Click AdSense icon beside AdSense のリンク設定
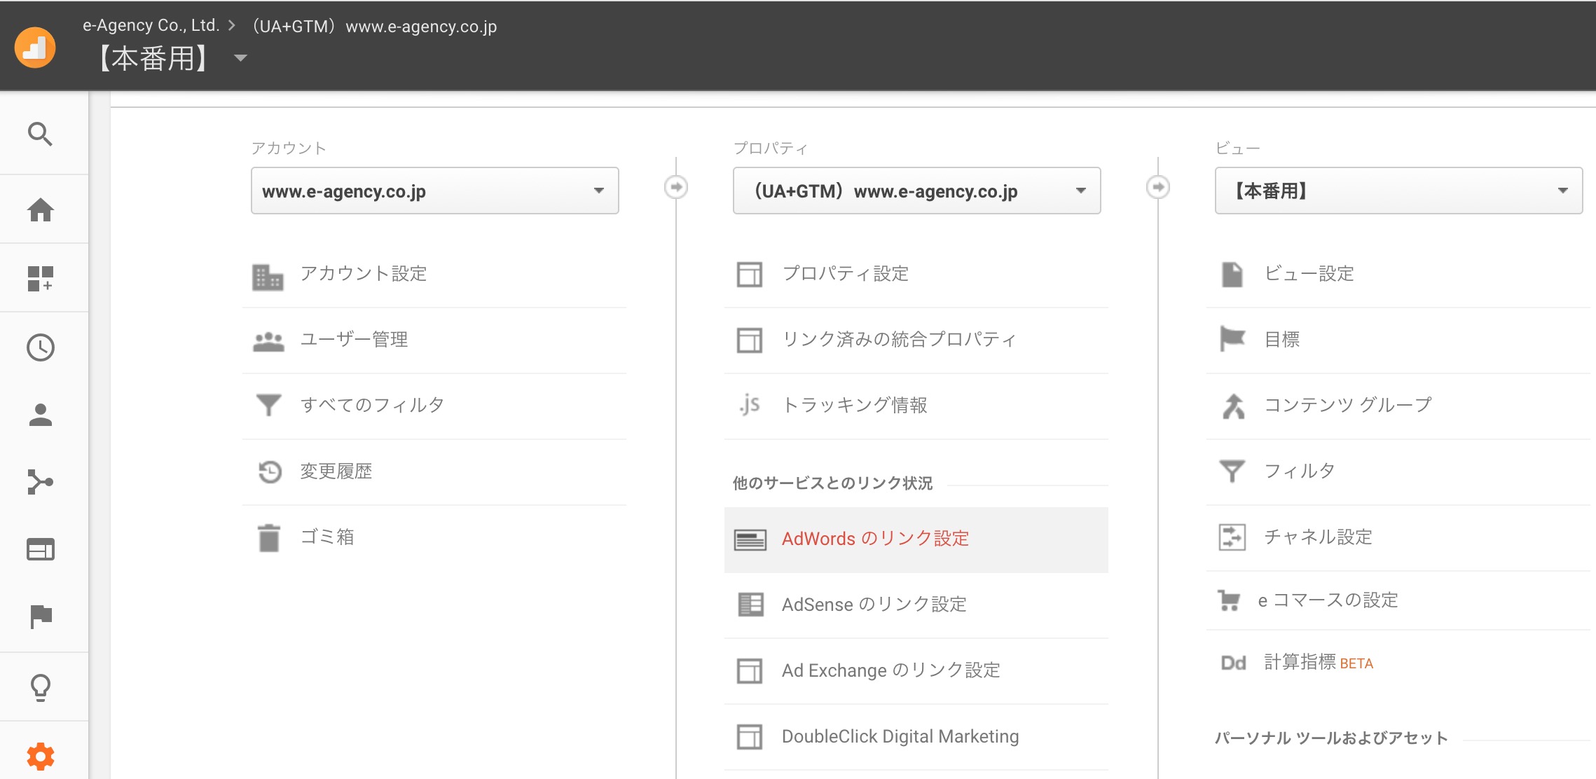 point(750,605)
